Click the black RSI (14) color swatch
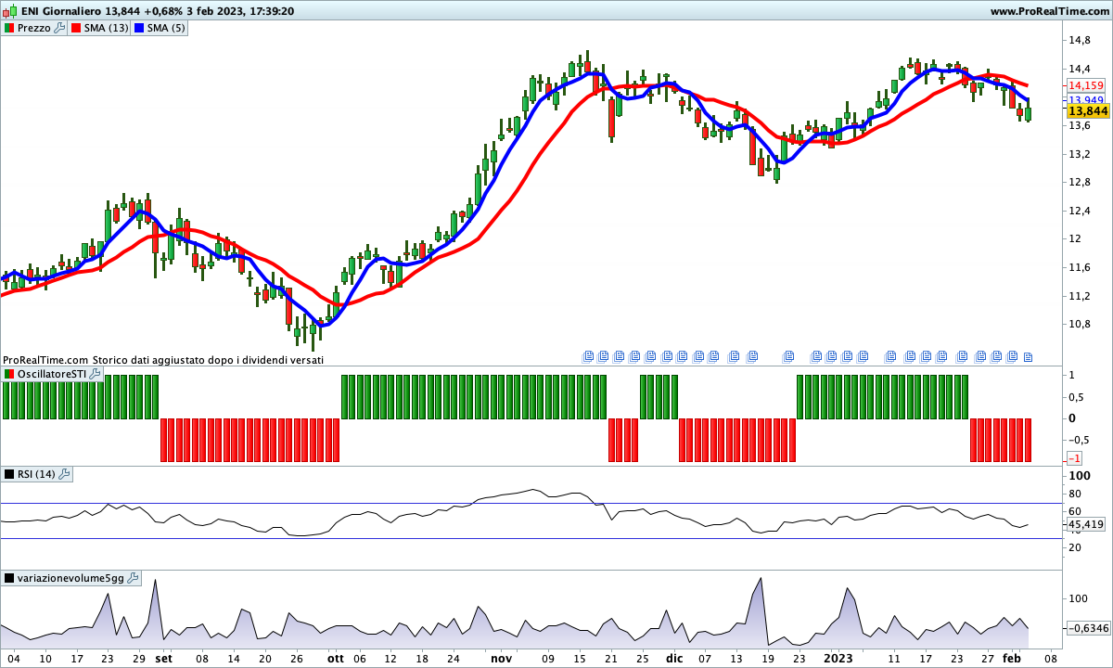The height and width of the screenshot is (668, 1113). point(9,475)
